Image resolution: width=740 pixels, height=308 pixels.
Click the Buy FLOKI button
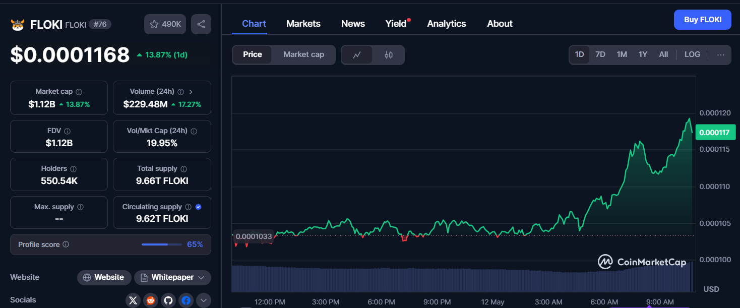(702, 20)
